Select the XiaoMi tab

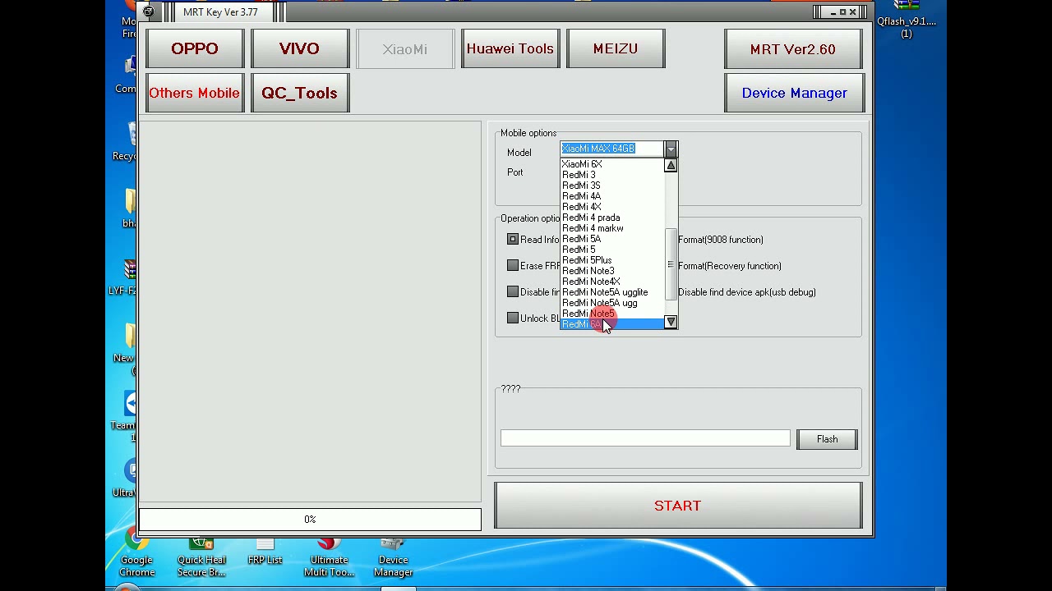tap(404, 49)
